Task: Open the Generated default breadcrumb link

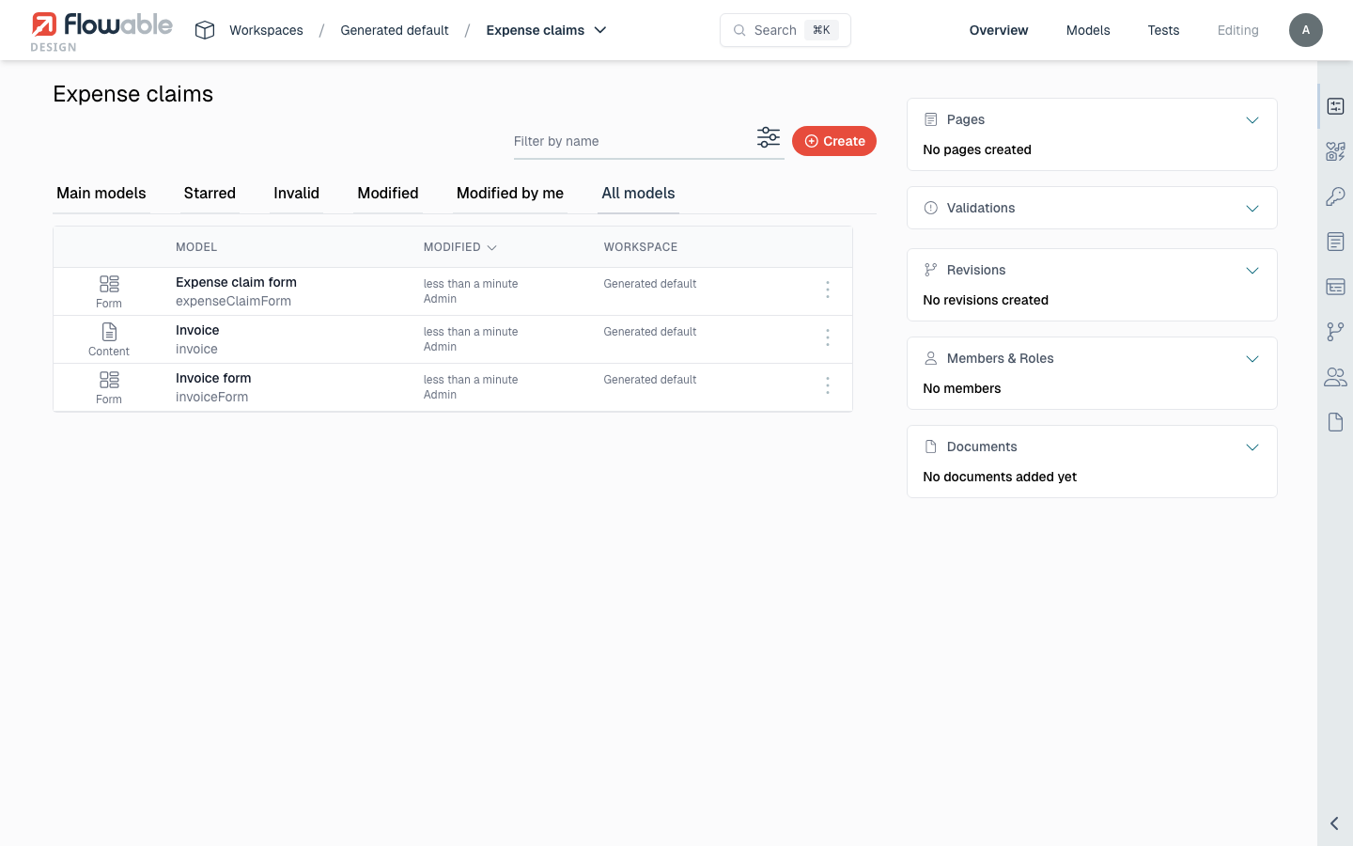Action: point(395,30)
